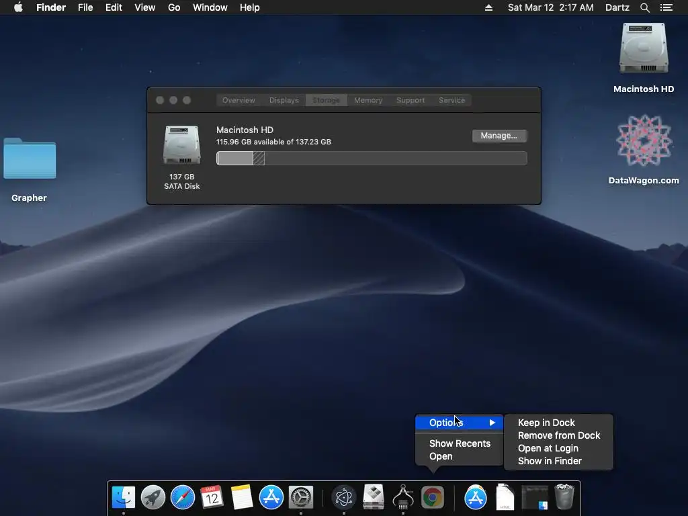Minimize the About This Mac window
Viewport: 688px width, 516px height.
click(173, 100)
